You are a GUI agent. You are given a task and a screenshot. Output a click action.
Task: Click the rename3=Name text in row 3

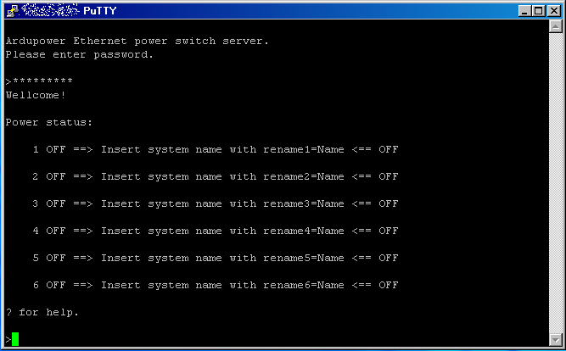click(303, 203)
